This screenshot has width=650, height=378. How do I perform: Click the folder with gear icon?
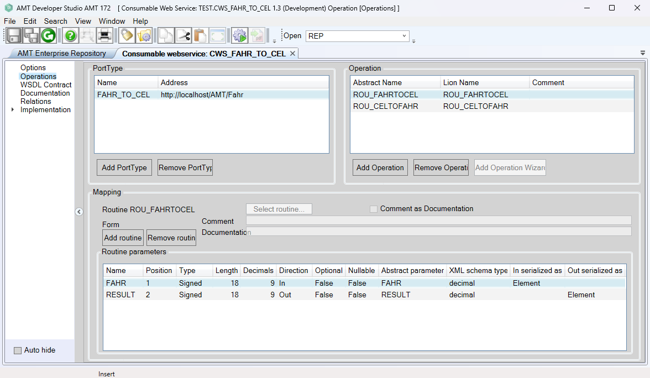coord(144,35)
